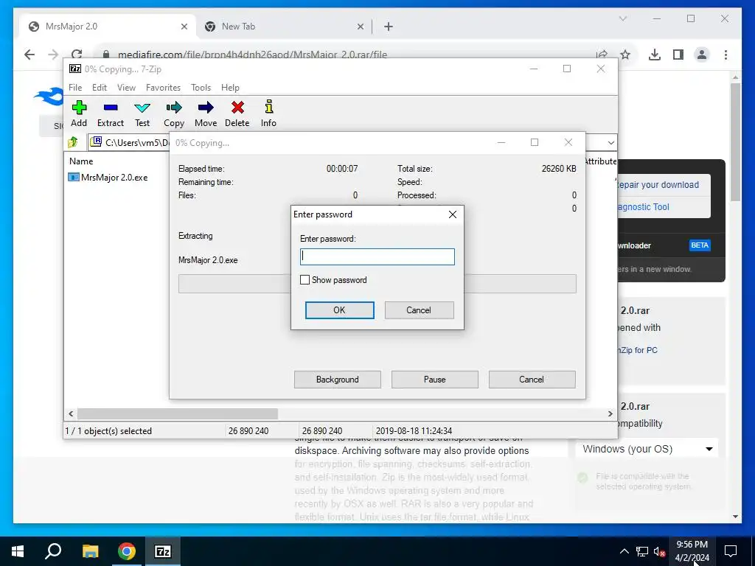Image resolution: width=755 pixels, height=566 pixels.
Task: Open a new Chrome tab with plus
Action: [x=389, y=27]
